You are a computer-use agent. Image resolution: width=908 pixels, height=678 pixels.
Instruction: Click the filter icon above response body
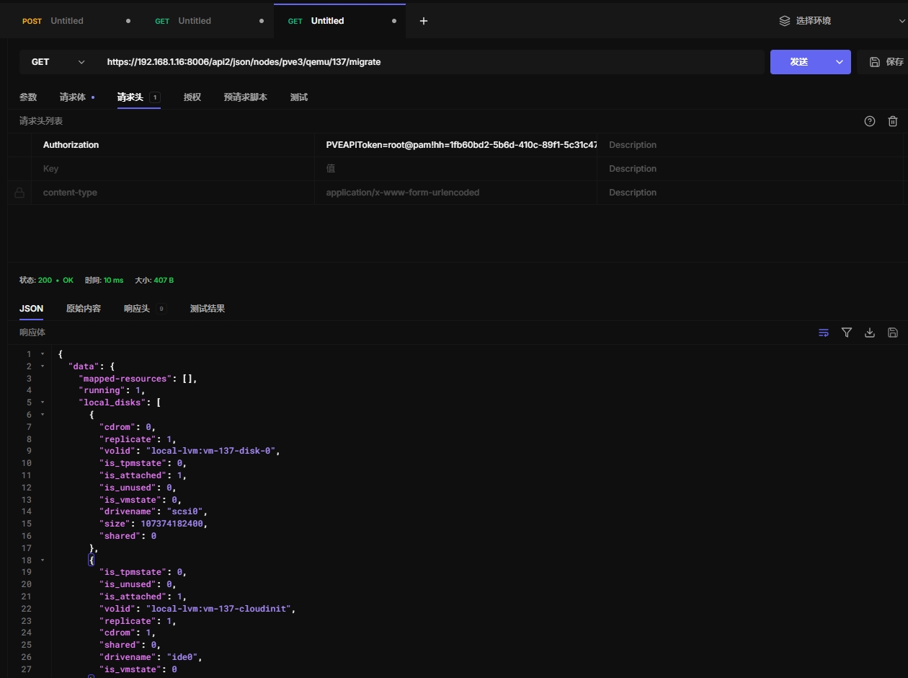tap(847, 333)
